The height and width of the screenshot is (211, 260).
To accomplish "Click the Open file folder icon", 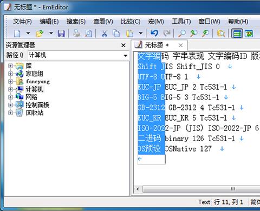I will (40, 34).
